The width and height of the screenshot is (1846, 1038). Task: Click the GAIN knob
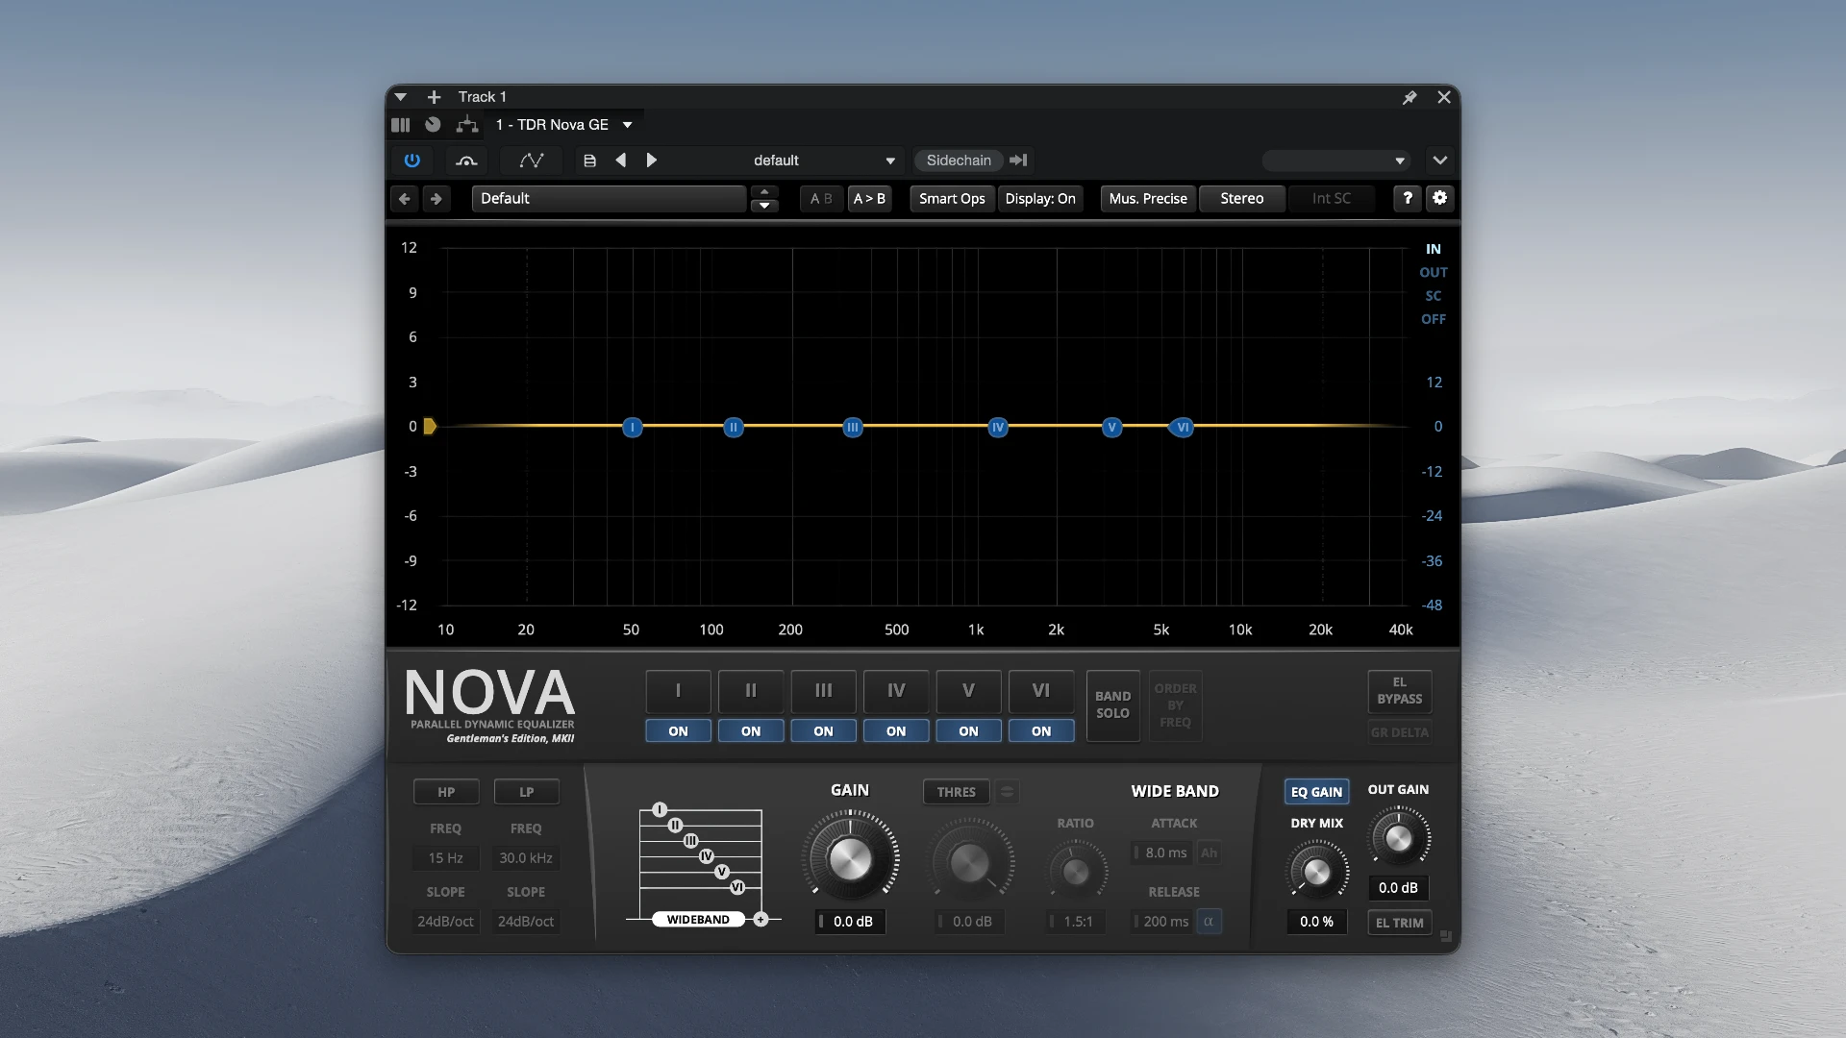coord(850,859)
